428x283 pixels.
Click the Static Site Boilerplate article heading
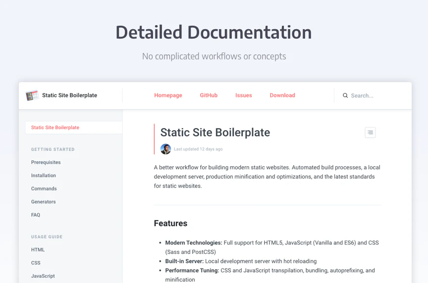click(x=215, y=133)
